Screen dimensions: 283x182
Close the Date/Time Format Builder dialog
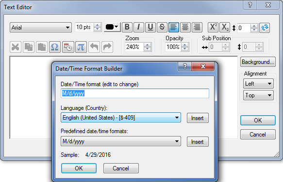pos(203,66)
